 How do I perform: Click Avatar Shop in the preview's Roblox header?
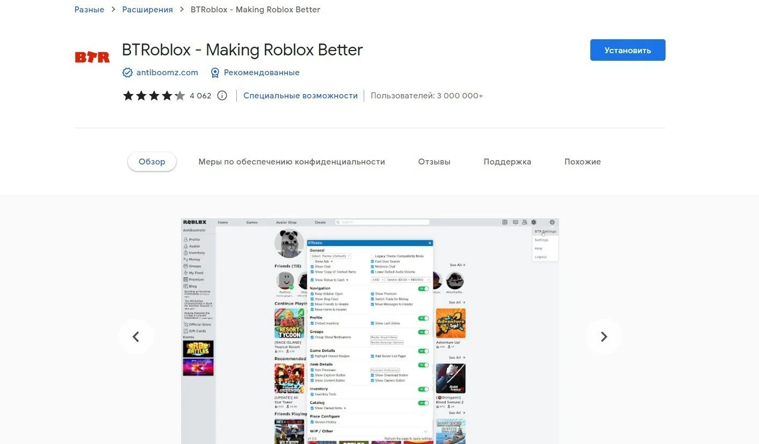286,222
